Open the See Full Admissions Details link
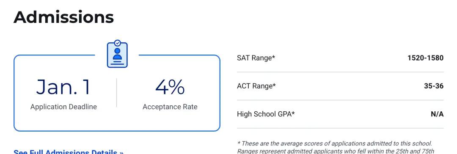This screenshot has width=457, height=154. [69, 152]
